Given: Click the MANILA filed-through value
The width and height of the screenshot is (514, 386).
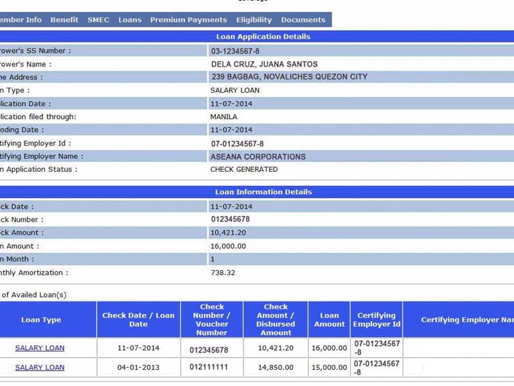Looking at the screenshot, I should [224, 117].
